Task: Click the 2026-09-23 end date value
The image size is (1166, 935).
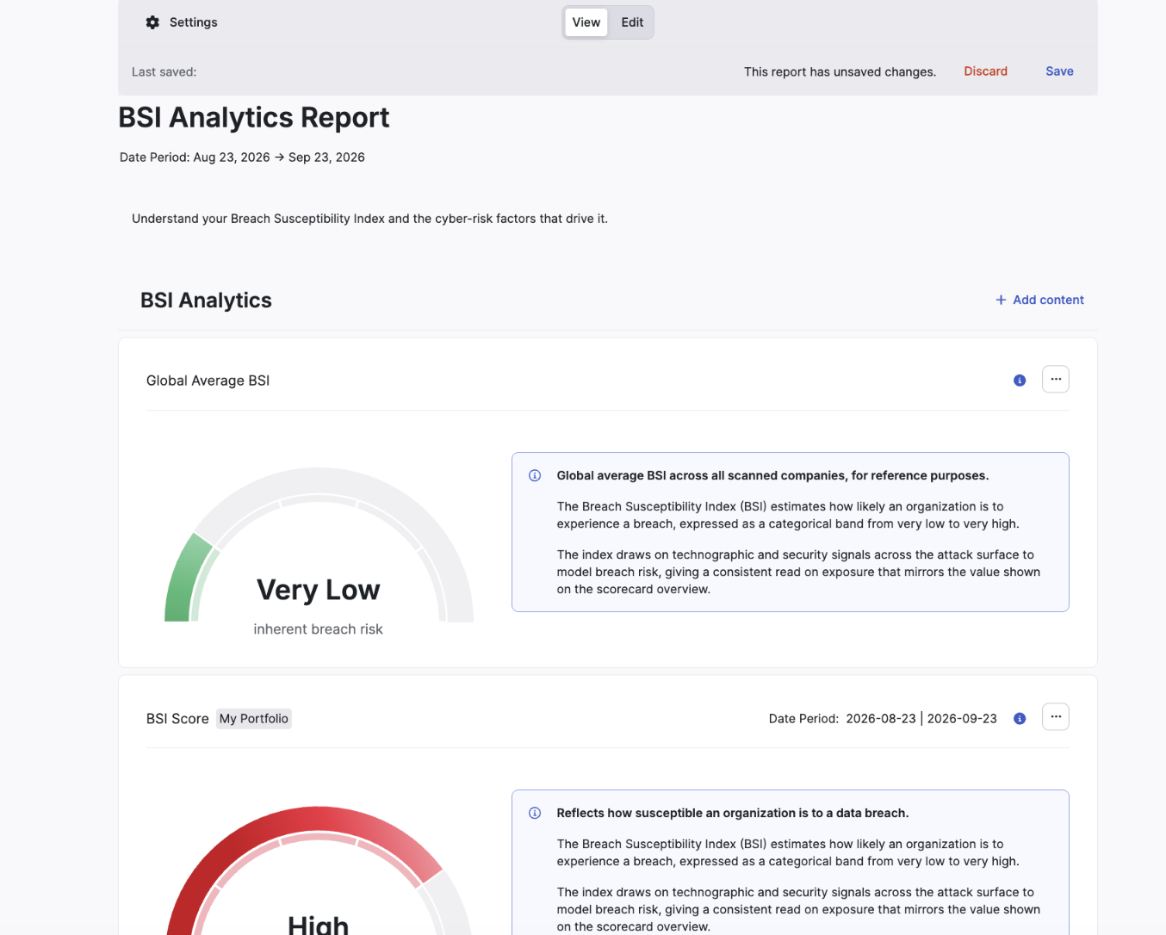Action: point(962,719)
